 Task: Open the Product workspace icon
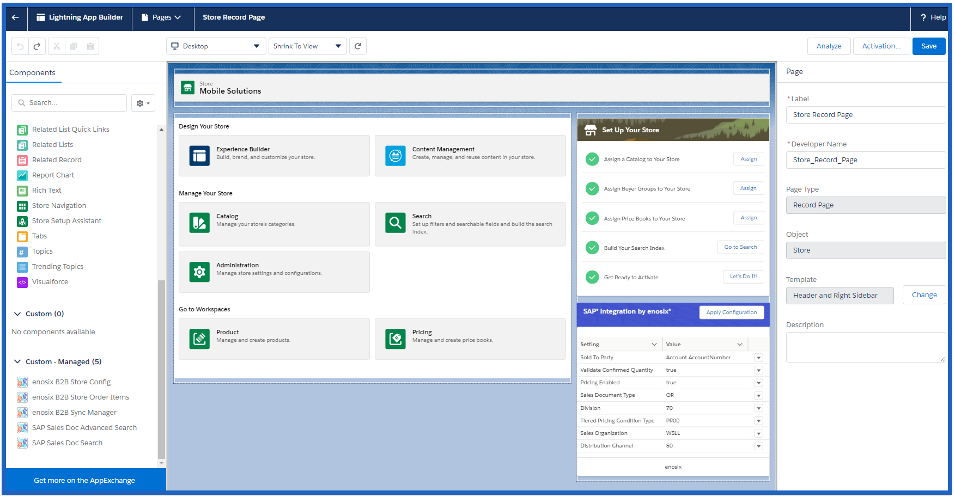click(199, 339)
